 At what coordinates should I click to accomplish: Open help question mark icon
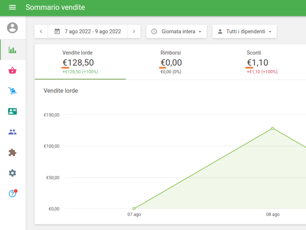(x=13, y=194)
